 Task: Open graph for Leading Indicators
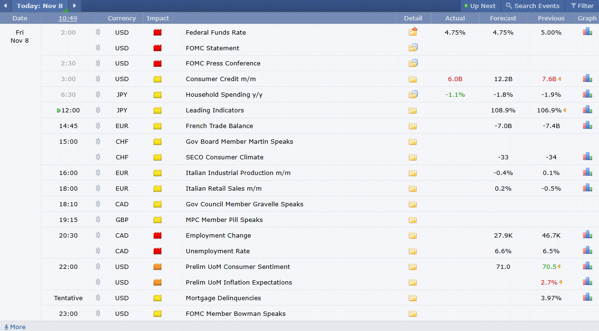click(x=588, y=110)
